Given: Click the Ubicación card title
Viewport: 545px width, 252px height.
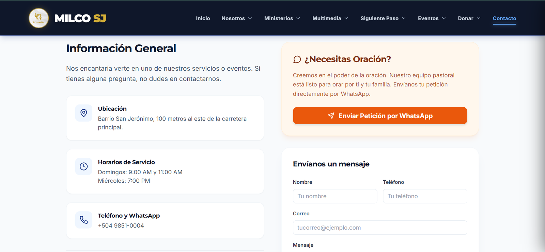Looking at the screenshot, I should 112,109.
